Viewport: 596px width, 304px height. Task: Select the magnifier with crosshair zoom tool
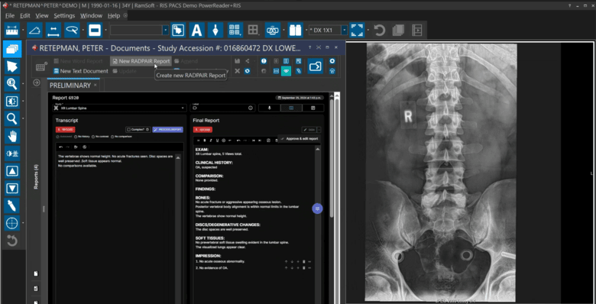click(12, 84)
